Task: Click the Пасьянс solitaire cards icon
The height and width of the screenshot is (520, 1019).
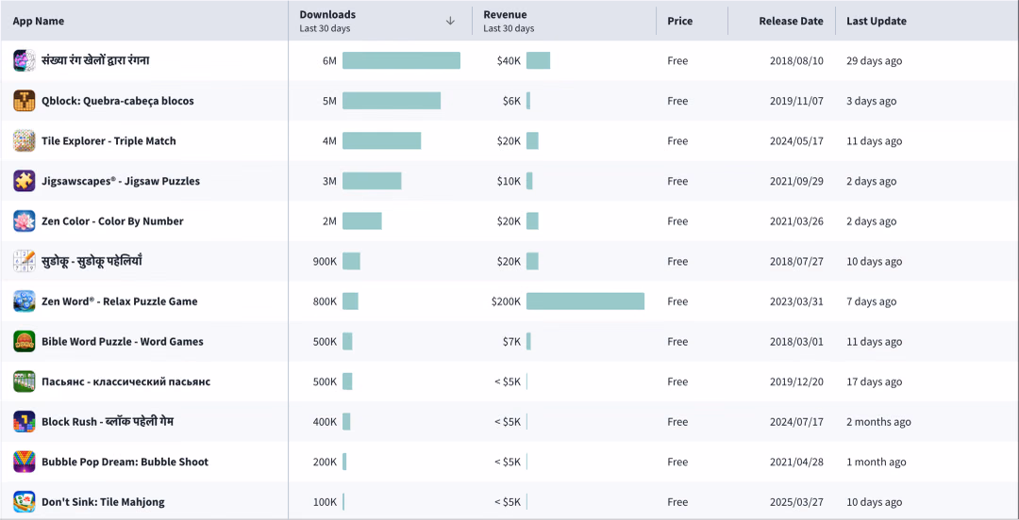Action: [24, 382]
